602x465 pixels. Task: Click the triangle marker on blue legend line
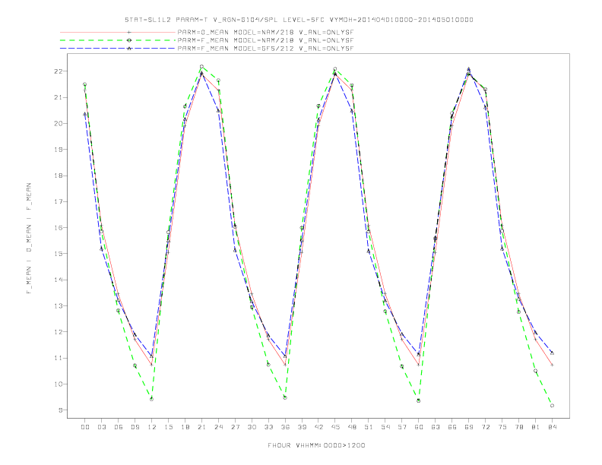coord(129,49)
